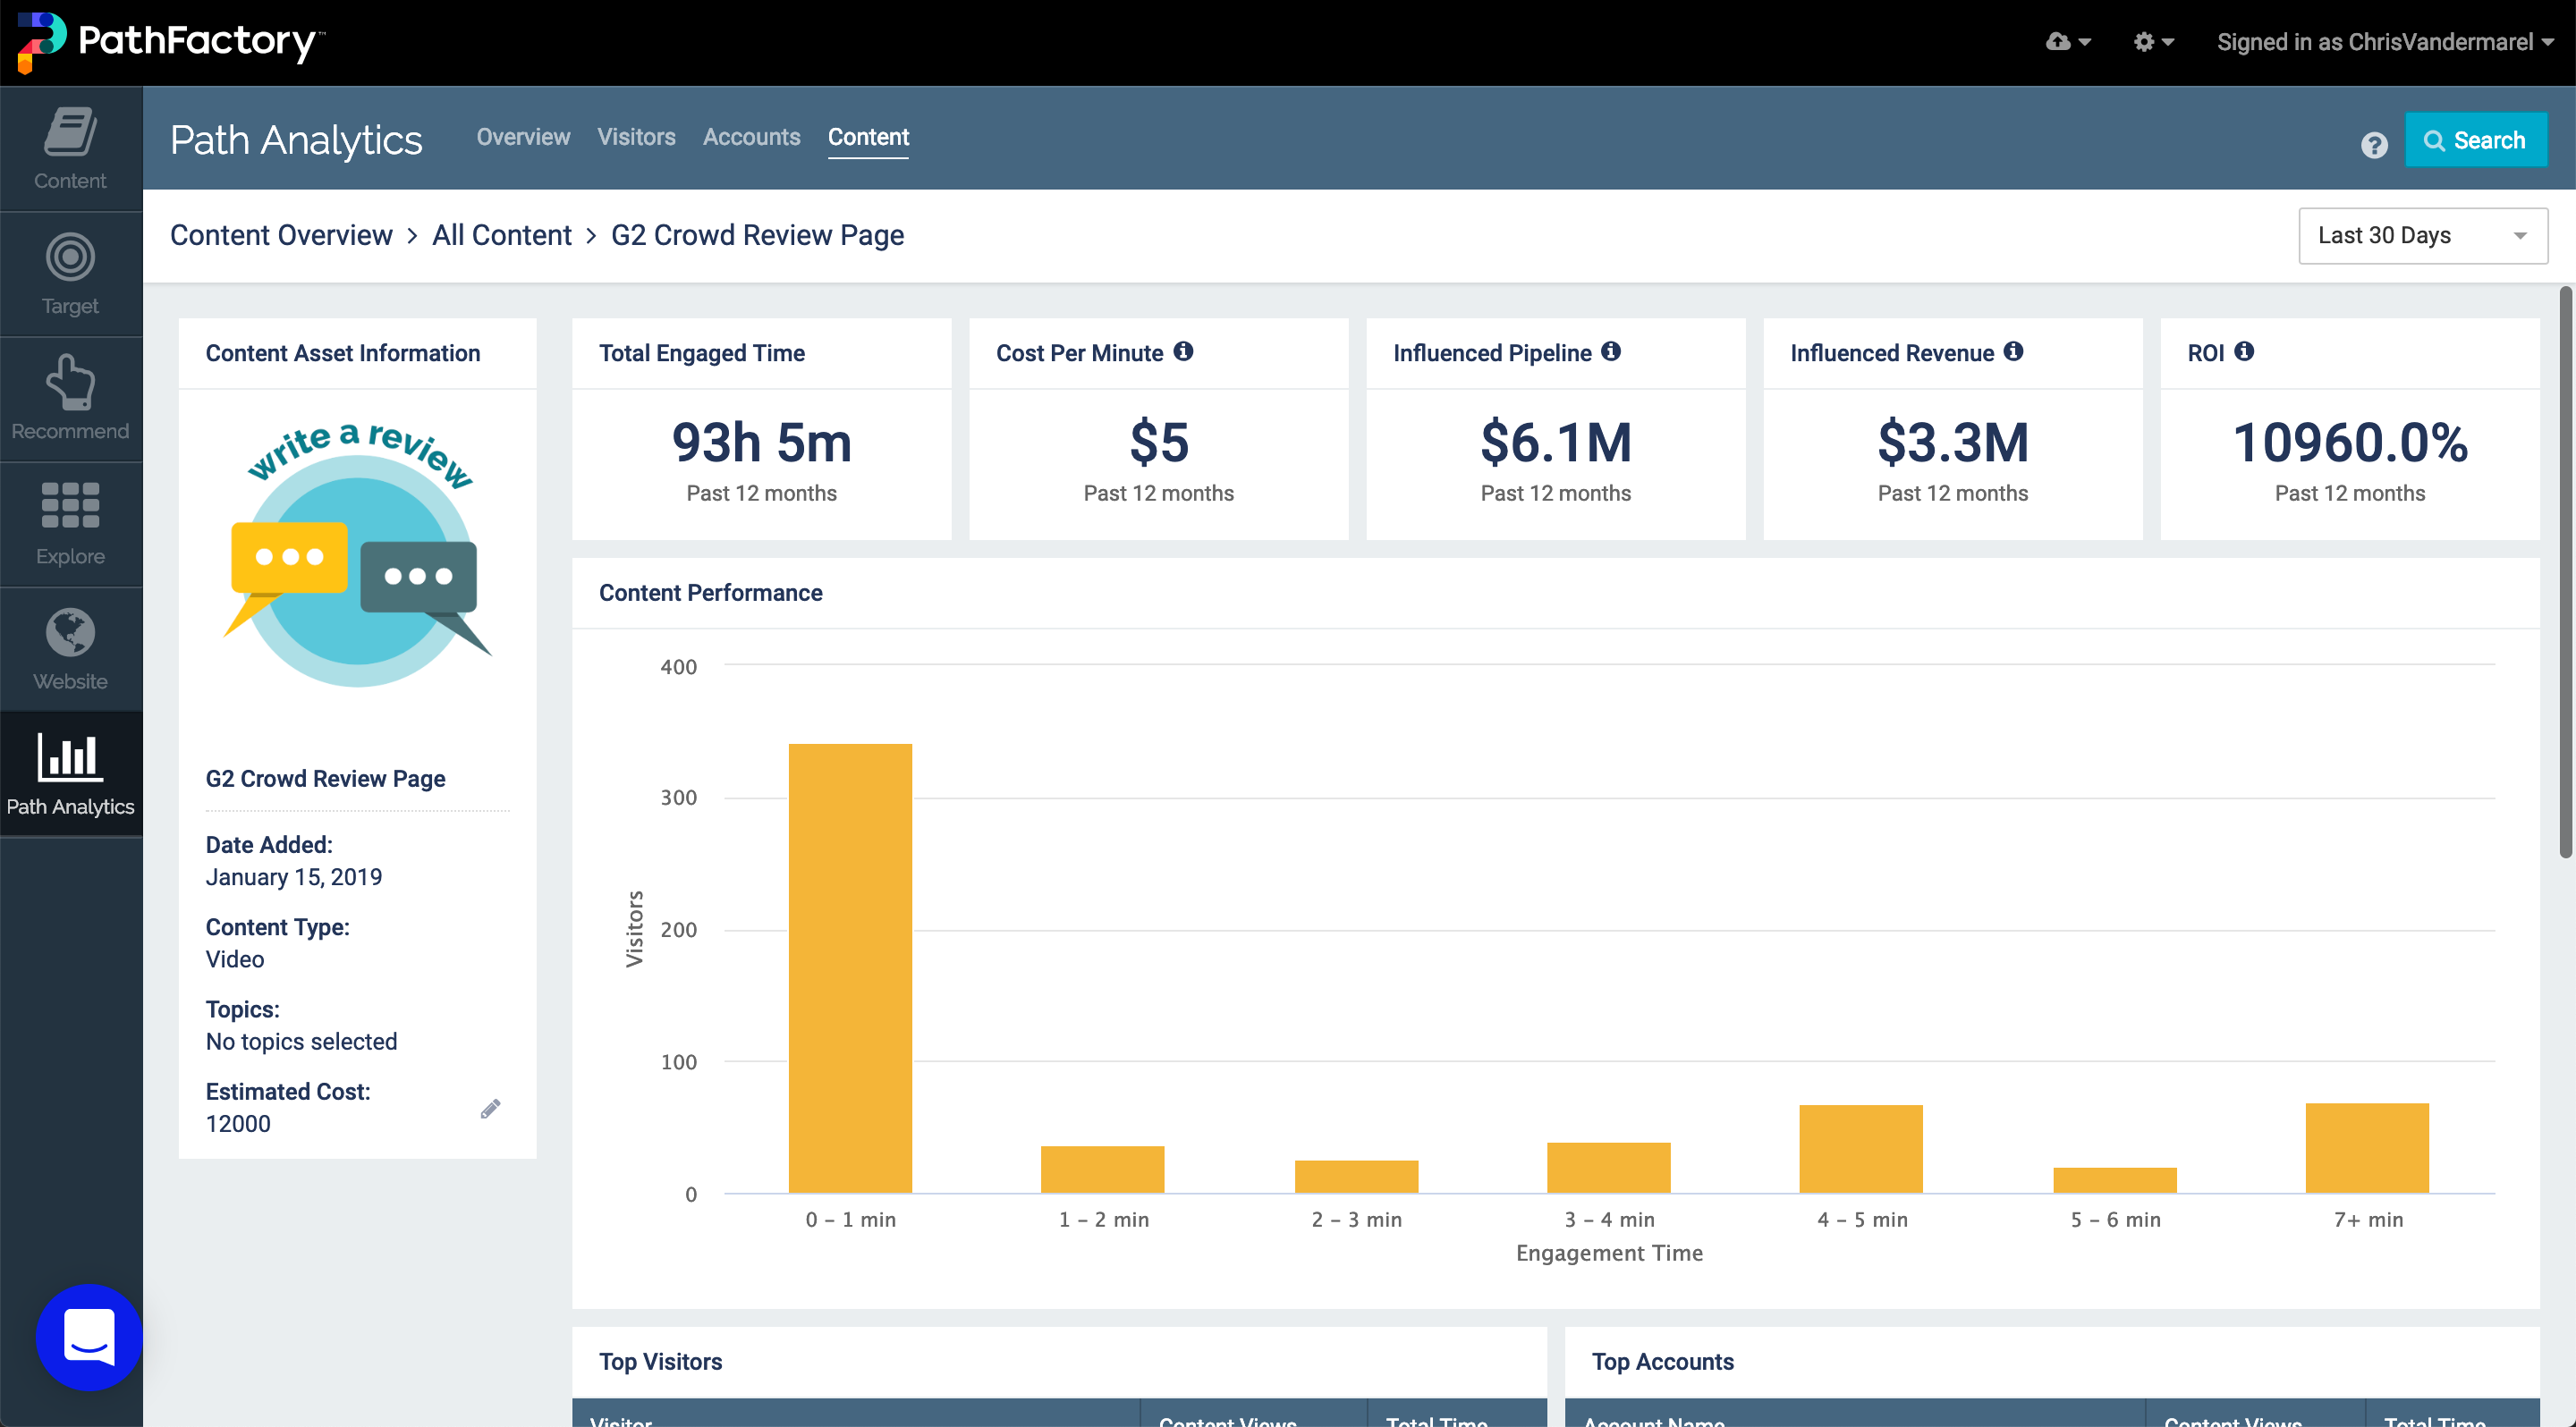Show info for Cost Per Minute
This screenshot has width=2576, height=1427.
tap(1183, 350)
